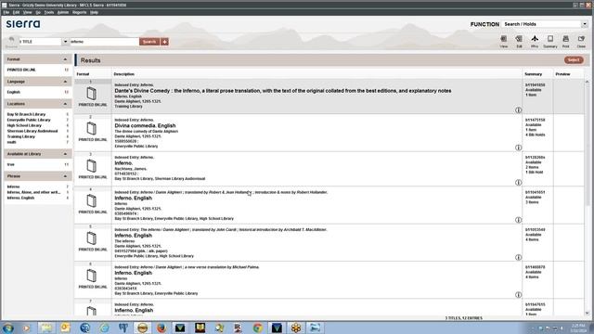This screenshot has width=594, height=334.
Task: Collapse the Phrase facet panel
Action: (x=65, y=176)
